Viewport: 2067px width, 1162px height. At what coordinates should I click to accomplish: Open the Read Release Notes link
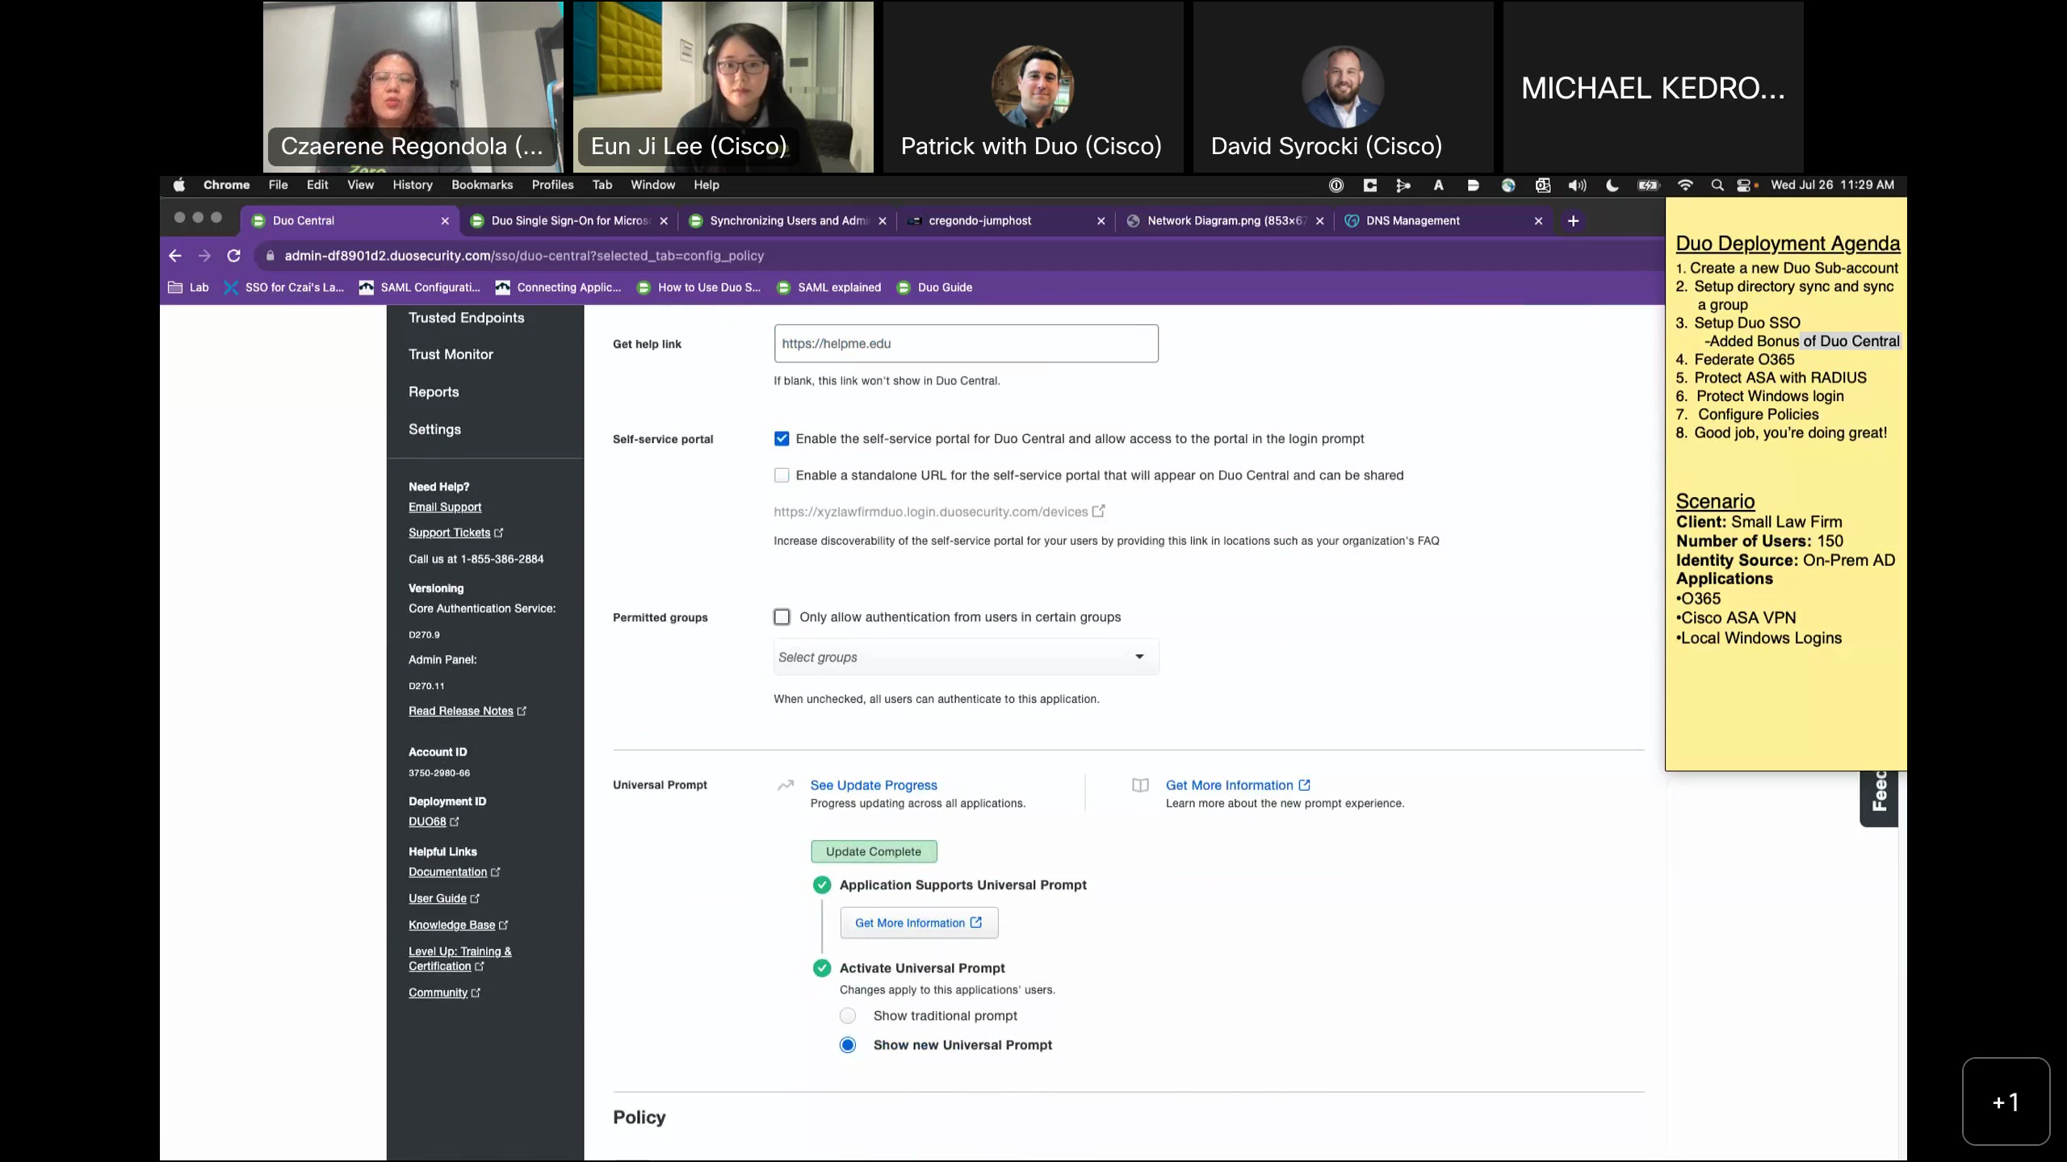(461, 711)
